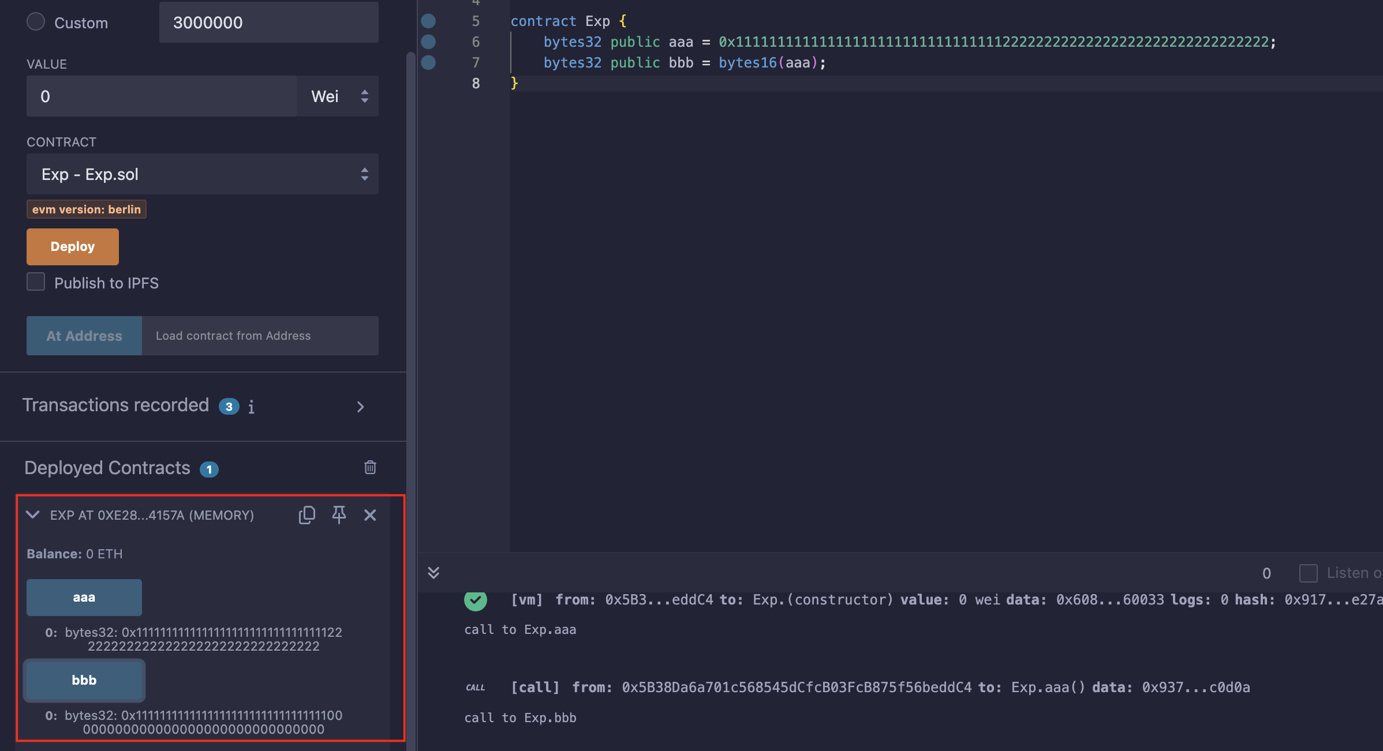Collapse terminal with double-chevron icon
The width and height of the screenshot is (1383, 751).
click(433, 572)
